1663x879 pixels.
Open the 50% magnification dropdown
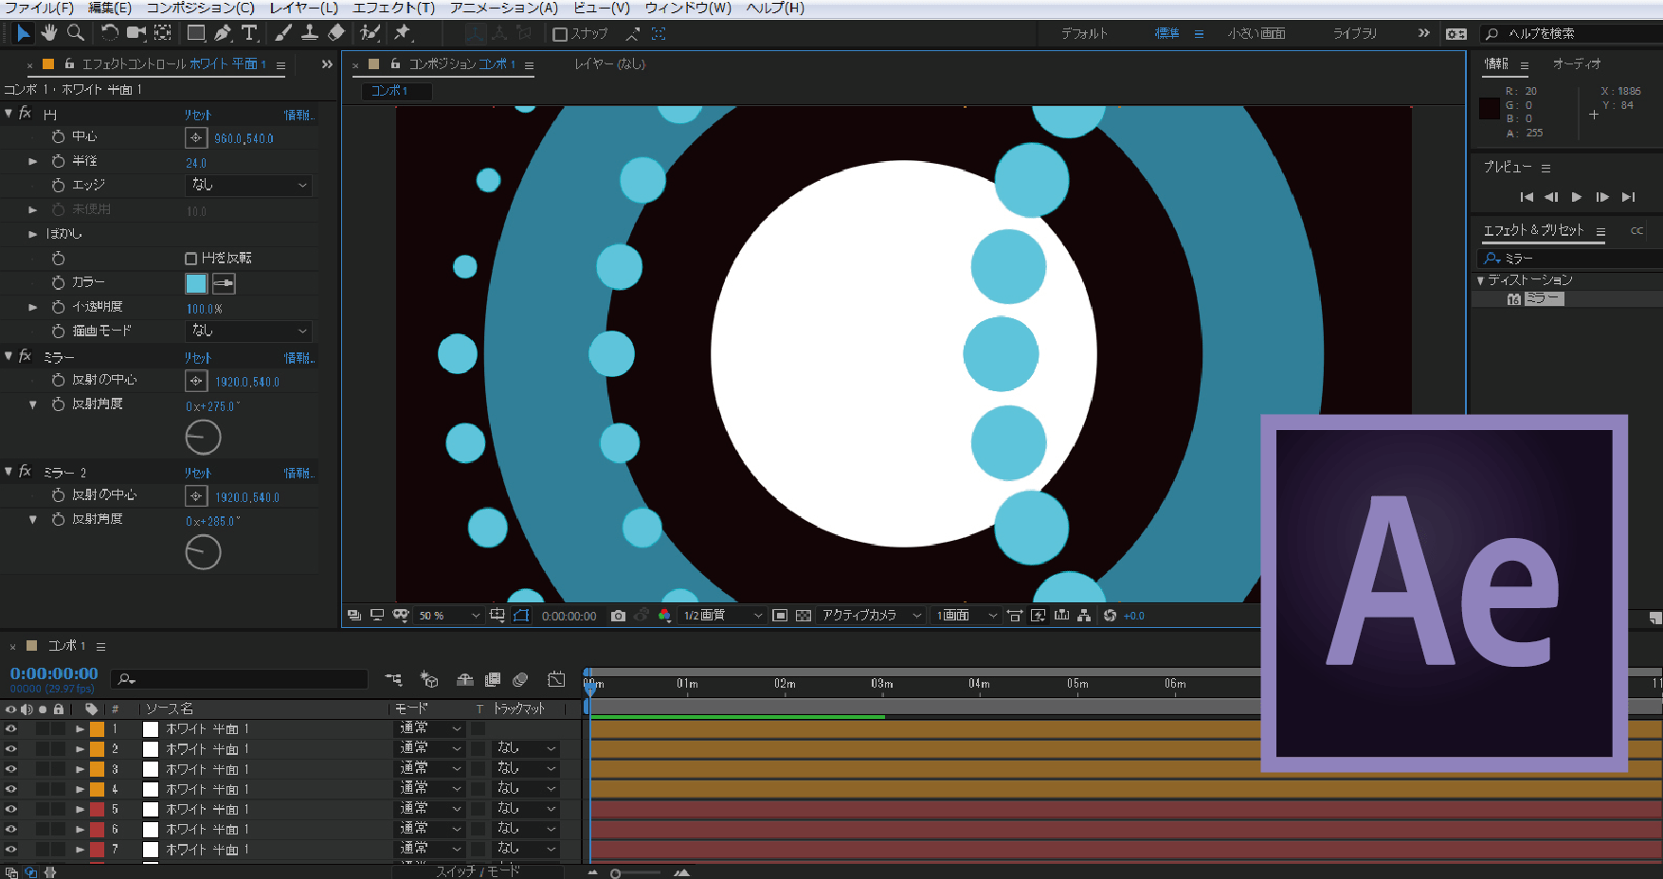click(449, 616)
